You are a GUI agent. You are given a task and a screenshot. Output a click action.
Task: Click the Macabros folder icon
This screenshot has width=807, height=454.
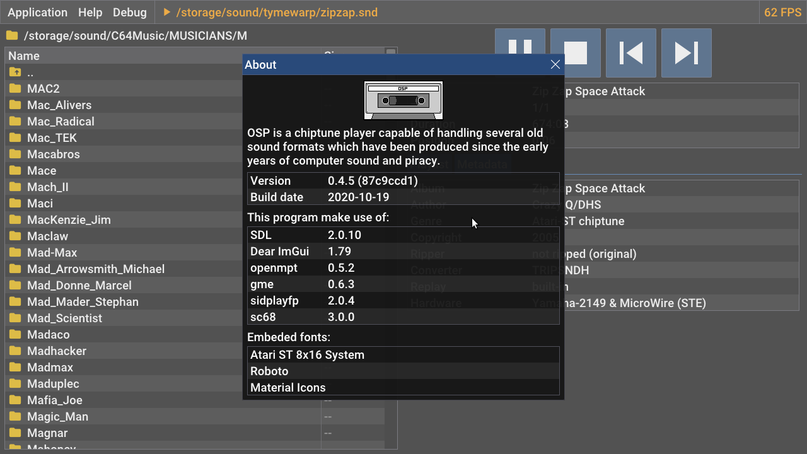(x=15, y=154)
